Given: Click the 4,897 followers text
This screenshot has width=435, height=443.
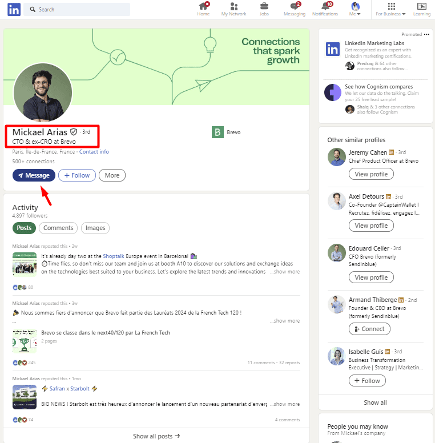Looking at the screenshot, I should [x=30, y=216].
